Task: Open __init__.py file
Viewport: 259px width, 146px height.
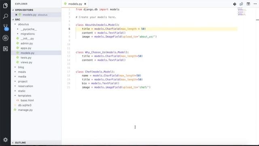Action: click(27, 39)
